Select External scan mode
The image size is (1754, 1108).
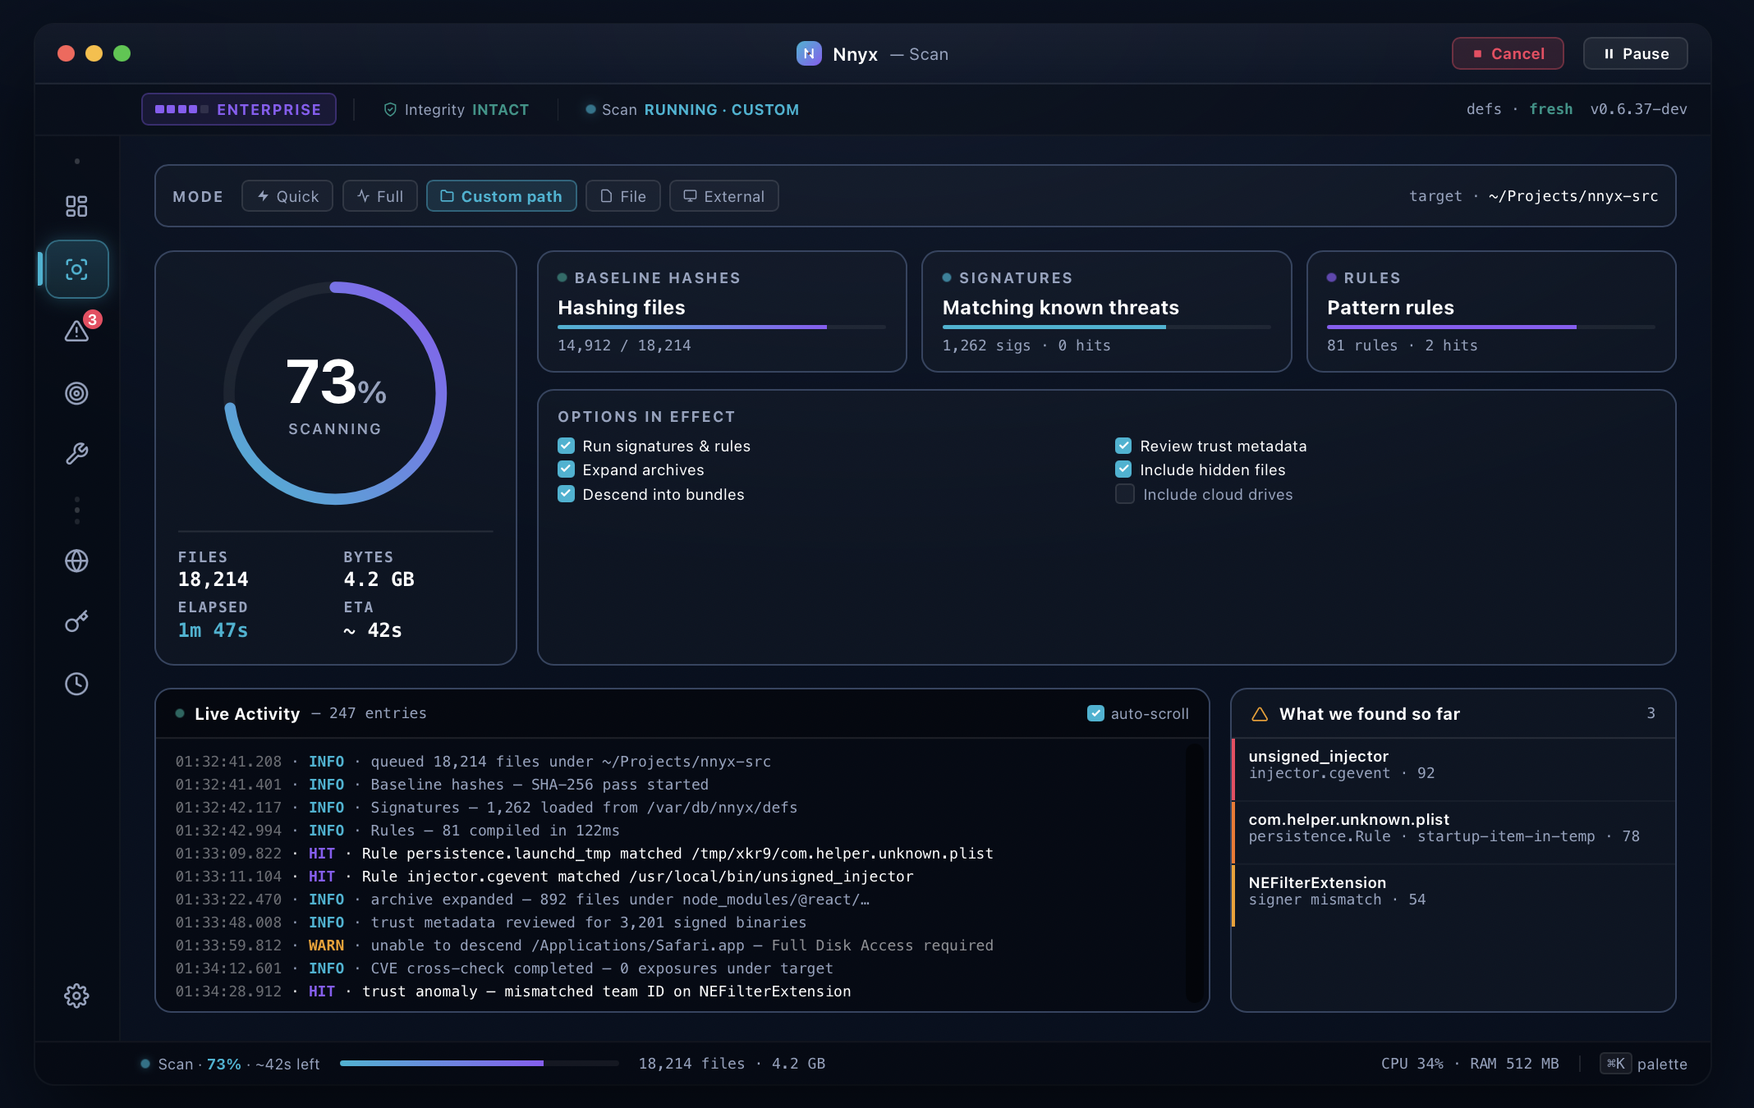pos(724,196)
